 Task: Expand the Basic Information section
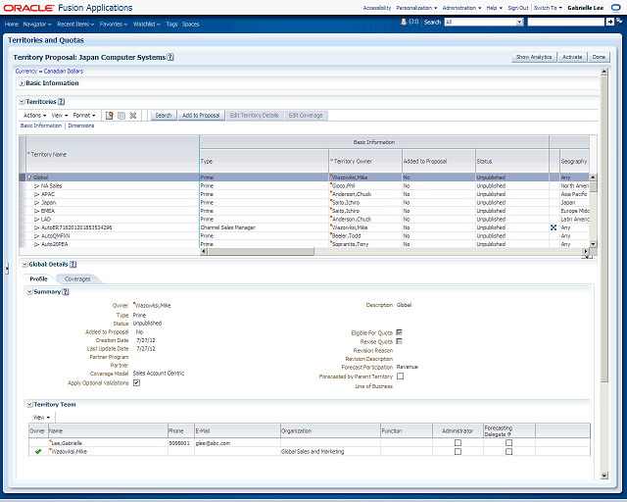point(22,83)
